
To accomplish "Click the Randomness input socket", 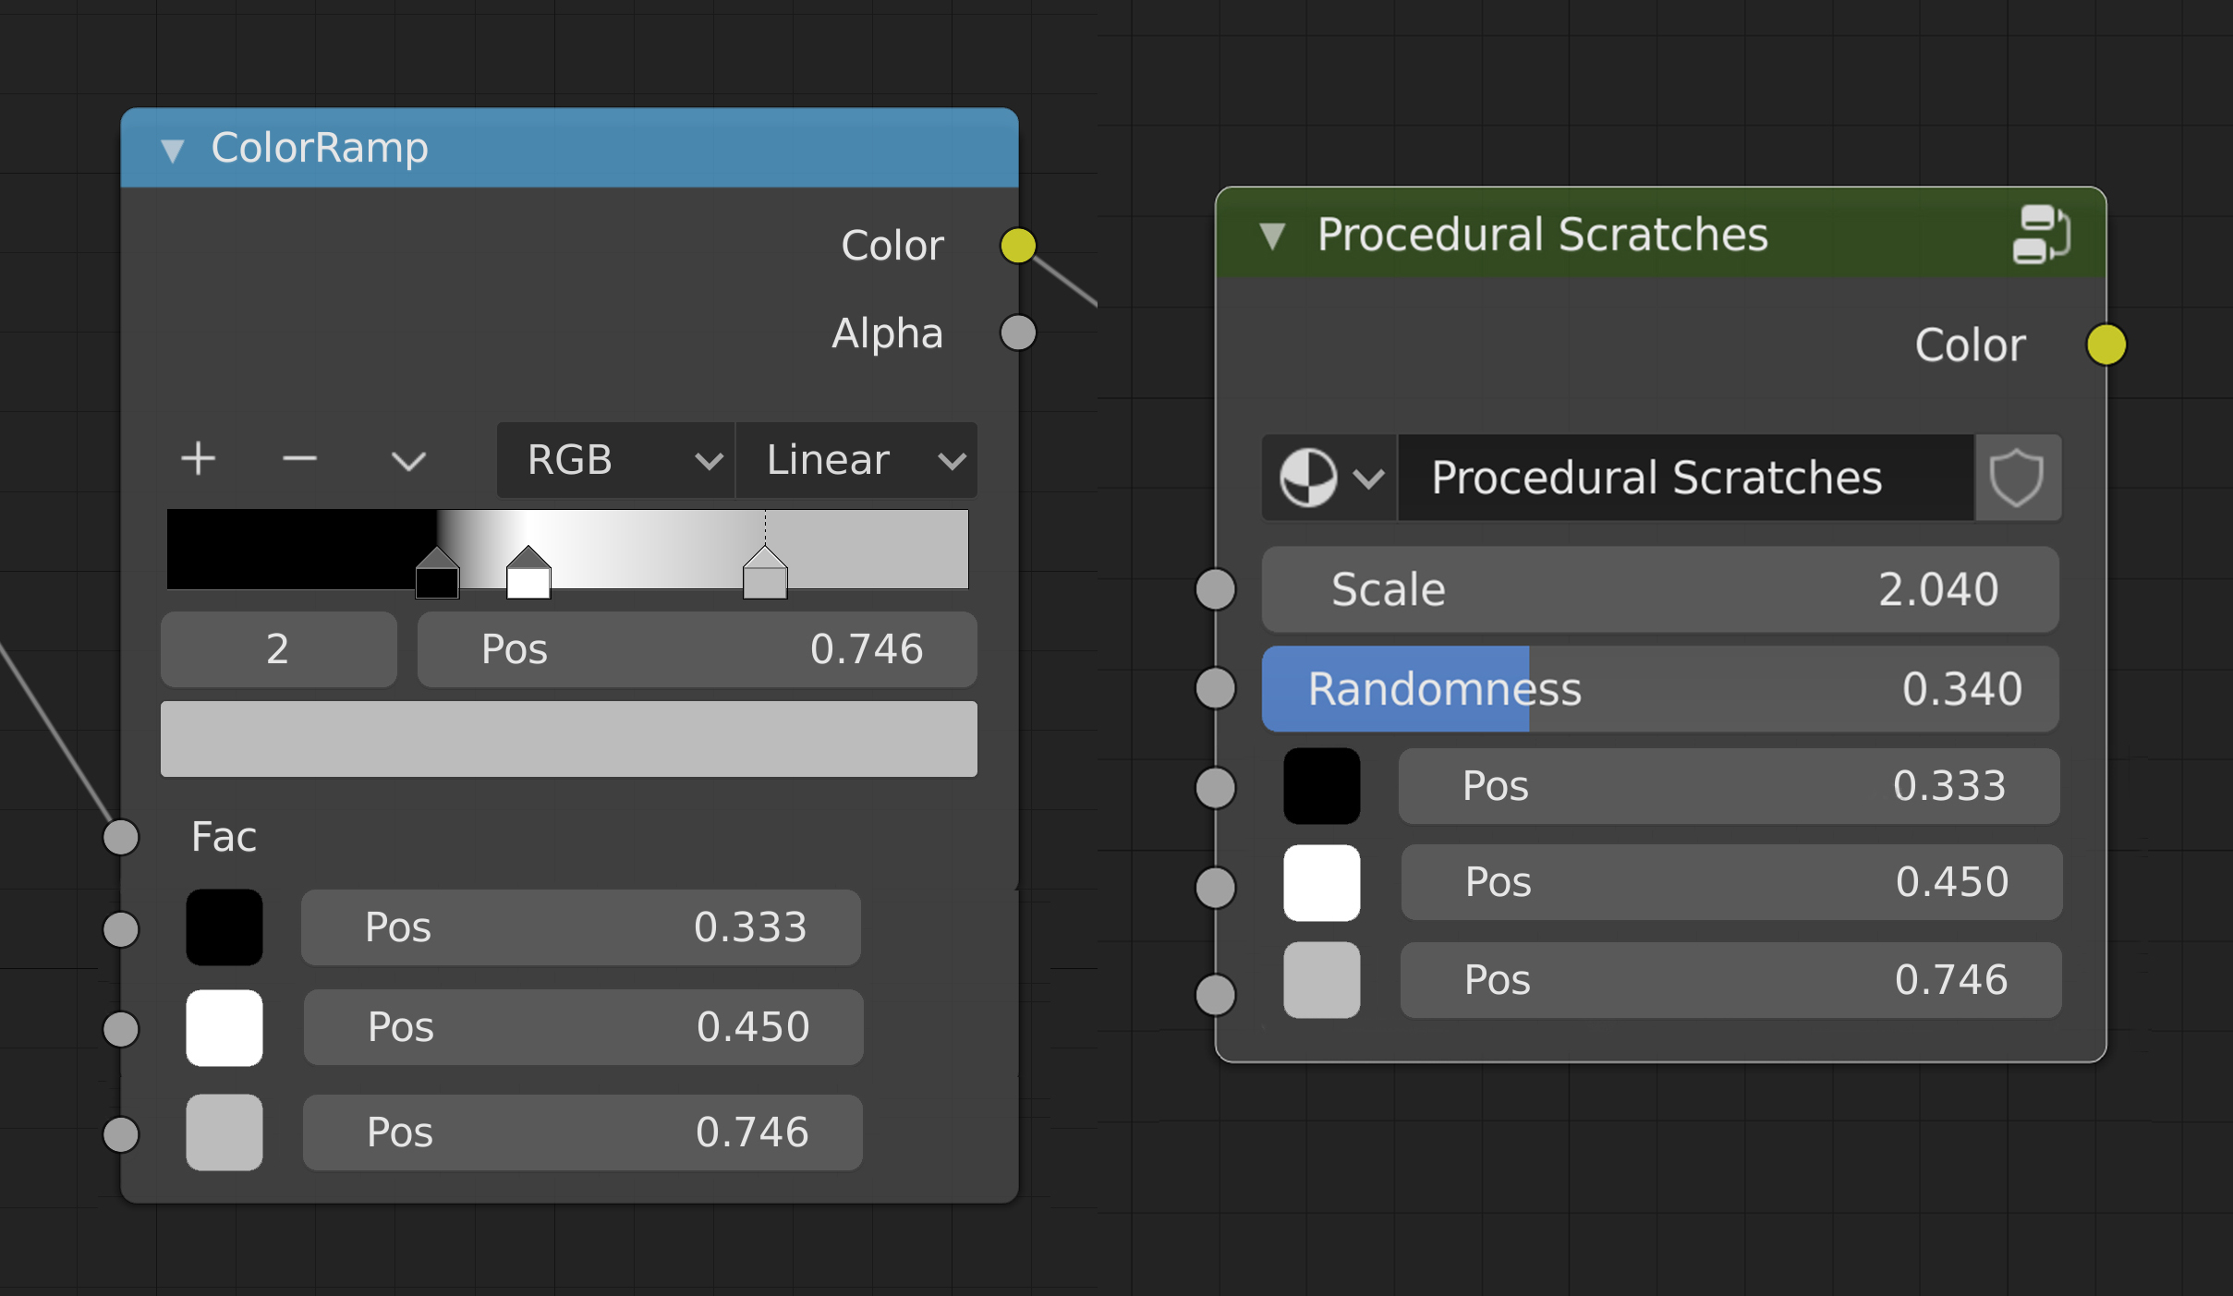I will coord(1216,688).
